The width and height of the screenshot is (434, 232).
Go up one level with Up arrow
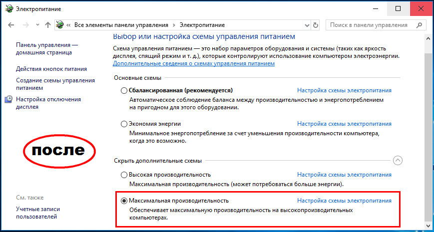coord(48,25)
